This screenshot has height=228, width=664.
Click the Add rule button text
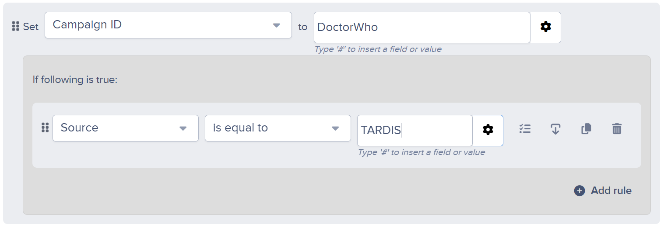coord(611,190)
